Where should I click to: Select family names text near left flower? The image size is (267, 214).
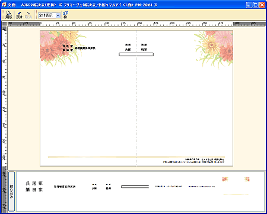[x=68, y=48]
